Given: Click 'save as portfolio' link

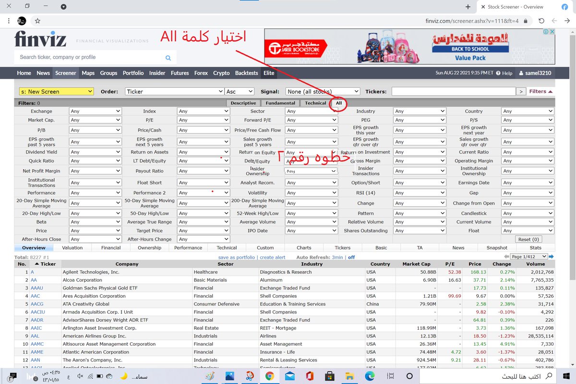Looking at the screenshot, I should 237,257.
